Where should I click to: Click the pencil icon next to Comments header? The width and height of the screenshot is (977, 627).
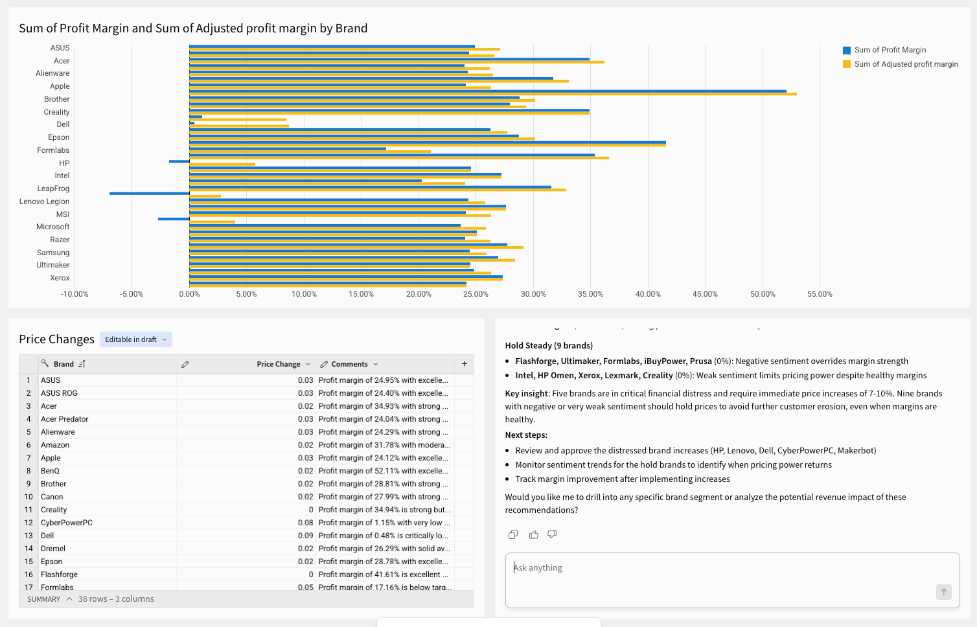324,364
